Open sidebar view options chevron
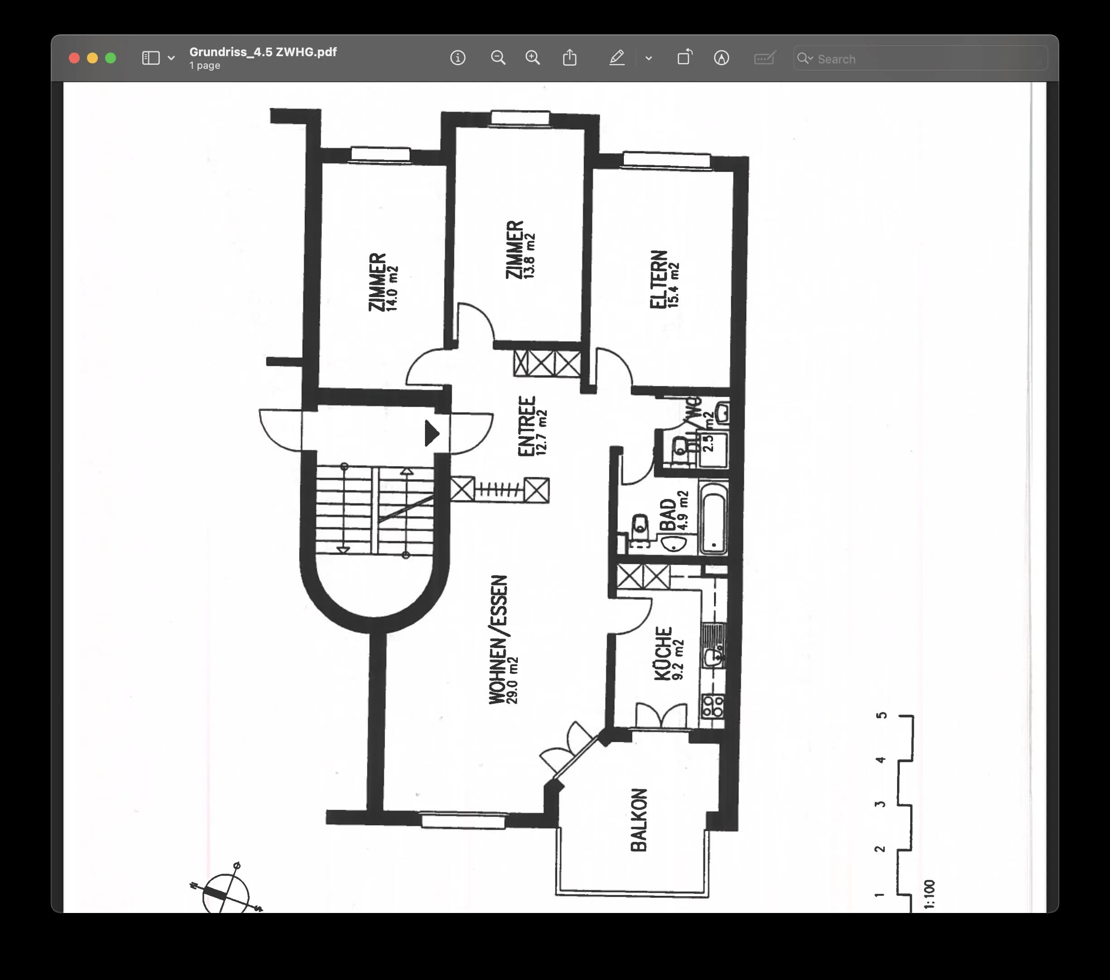The height and width of the screenshot is (980, 1110). [171, 58]
